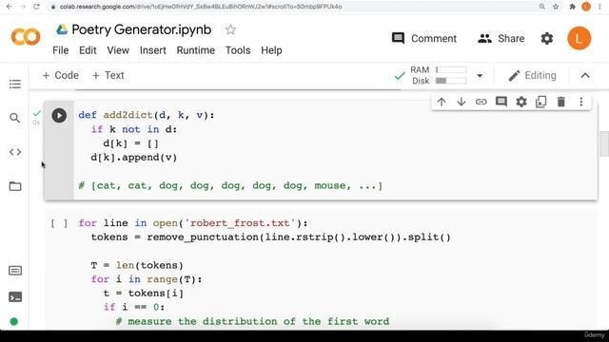
Task: Open the command palette sidebar icon
Action: point(15,270)
